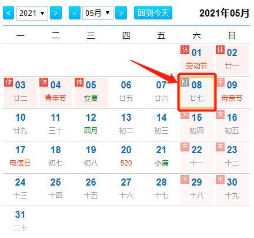
Task: Click the 休 badge on May 04
Action: pyautogui.click(x=44, y=82)
